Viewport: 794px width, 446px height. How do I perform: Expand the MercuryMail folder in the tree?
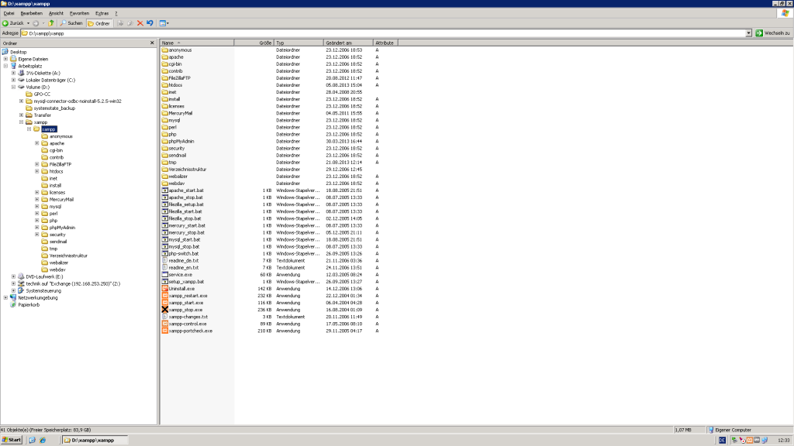point(37,200)
